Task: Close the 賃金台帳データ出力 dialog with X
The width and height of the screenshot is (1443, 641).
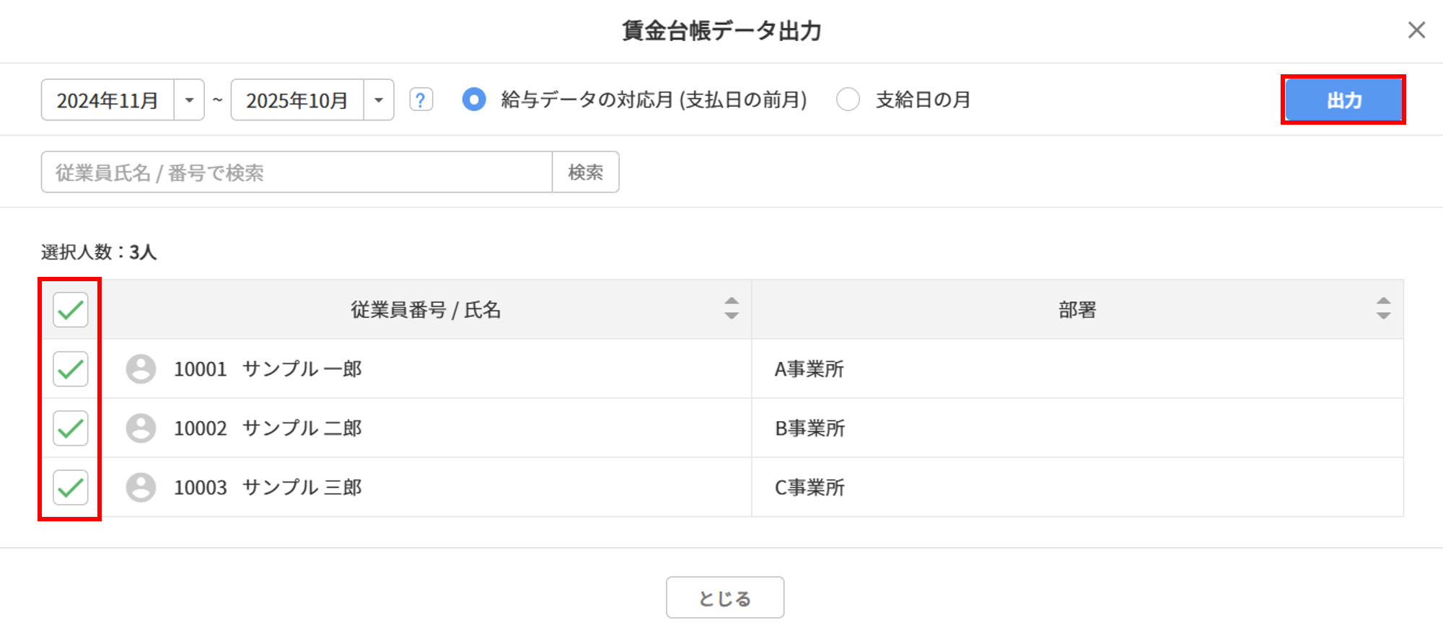Action: [1416, 30]
